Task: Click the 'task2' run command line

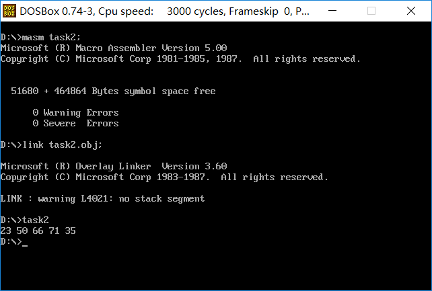Action: 24,220
